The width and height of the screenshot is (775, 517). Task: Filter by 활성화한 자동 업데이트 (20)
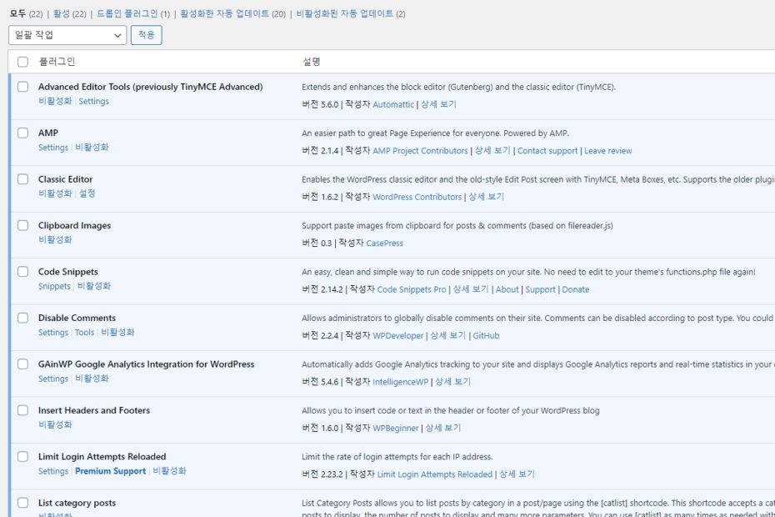232,14
